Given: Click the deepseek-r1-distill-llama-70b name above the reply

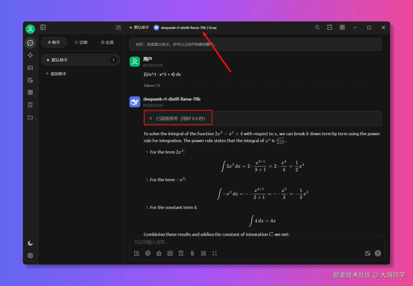Looking at the screenshot, I should tap(172, 99).
